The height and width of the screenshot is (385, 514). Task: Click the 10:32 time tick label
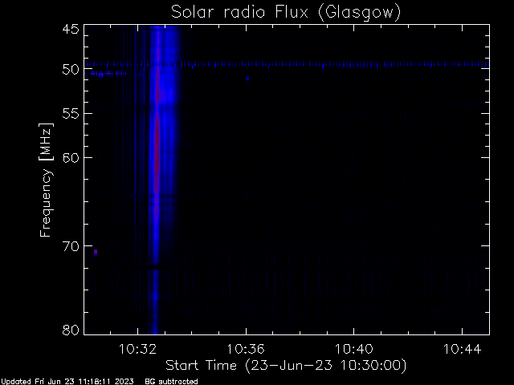click(x=137, y=349)
